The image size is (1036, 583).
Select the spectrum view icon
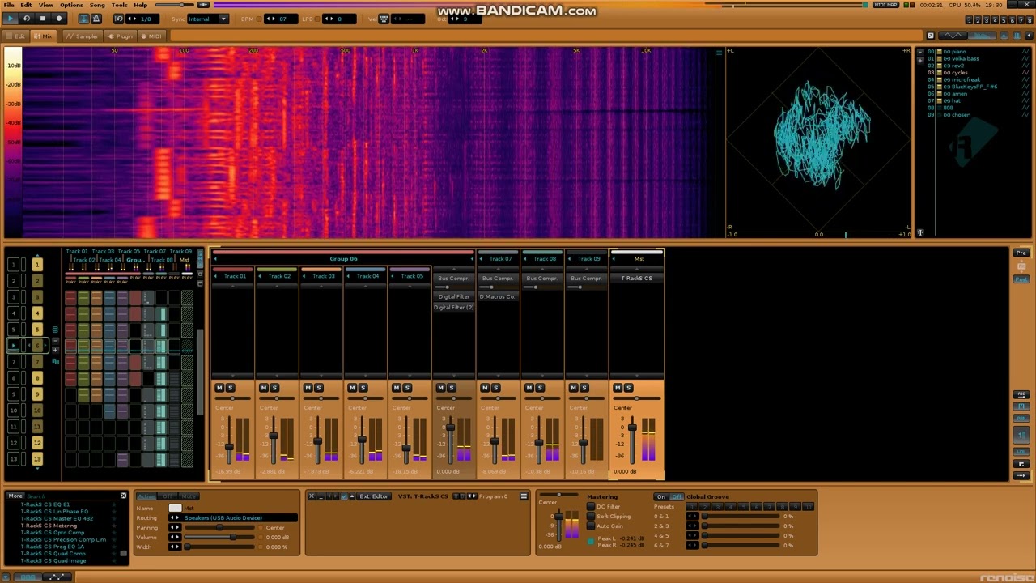[982, 36]
